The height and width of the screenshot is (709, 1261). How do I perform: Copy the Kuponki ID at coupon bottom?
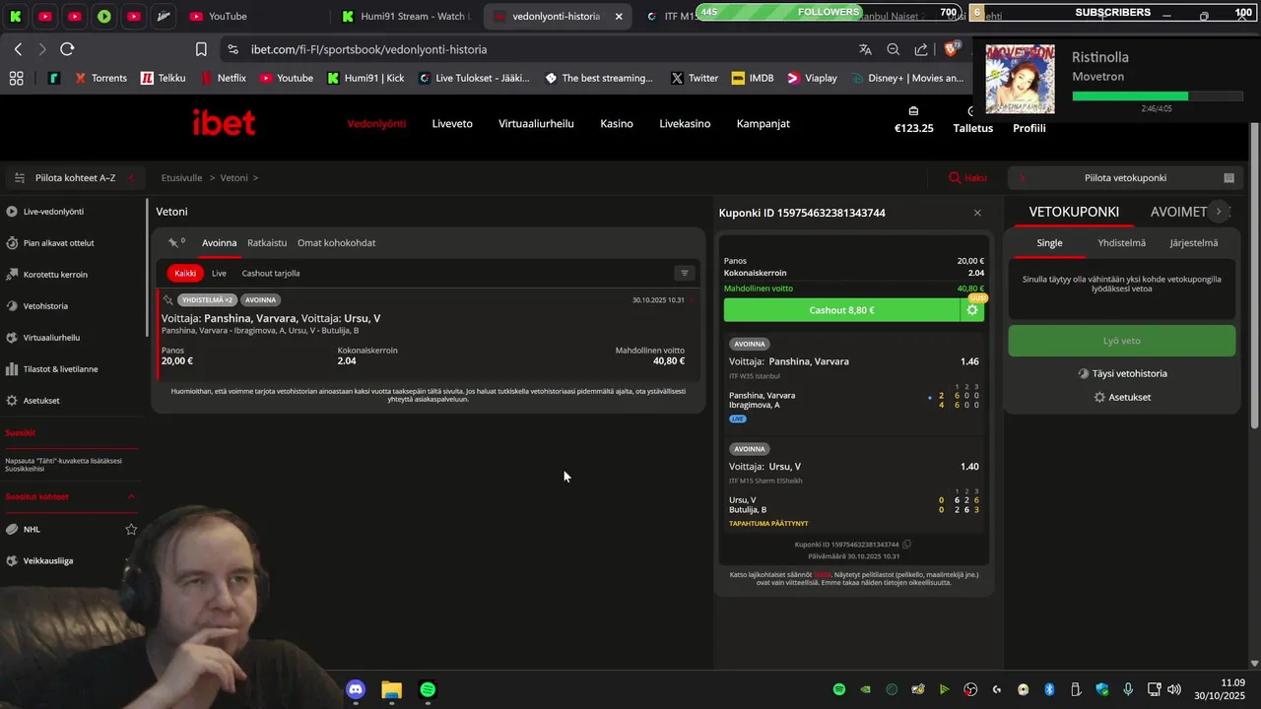click(x=907, y=545)
